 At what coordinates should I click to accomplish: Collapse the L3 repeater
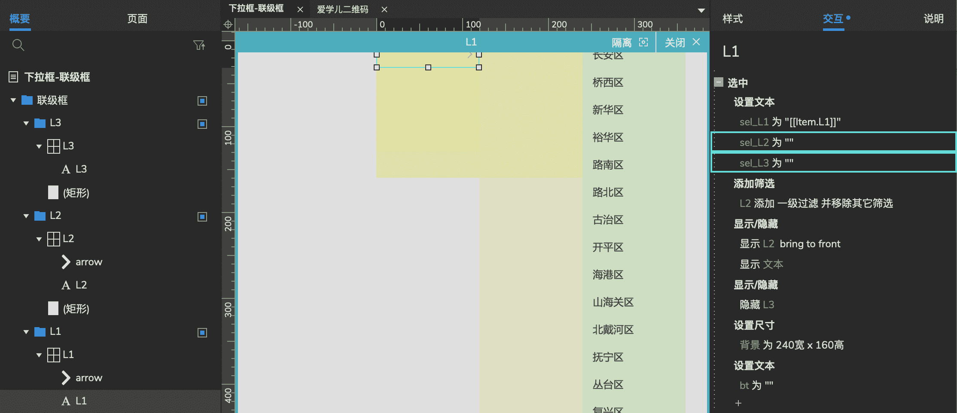(39, 146)
